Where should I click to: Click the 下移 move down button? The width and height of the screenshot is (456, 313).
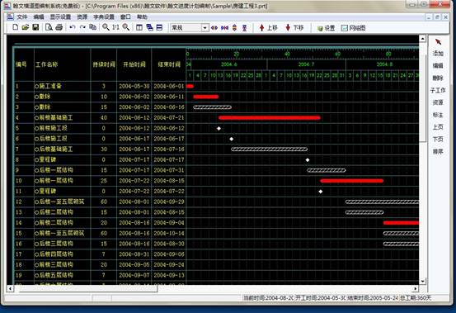[294, 28]
